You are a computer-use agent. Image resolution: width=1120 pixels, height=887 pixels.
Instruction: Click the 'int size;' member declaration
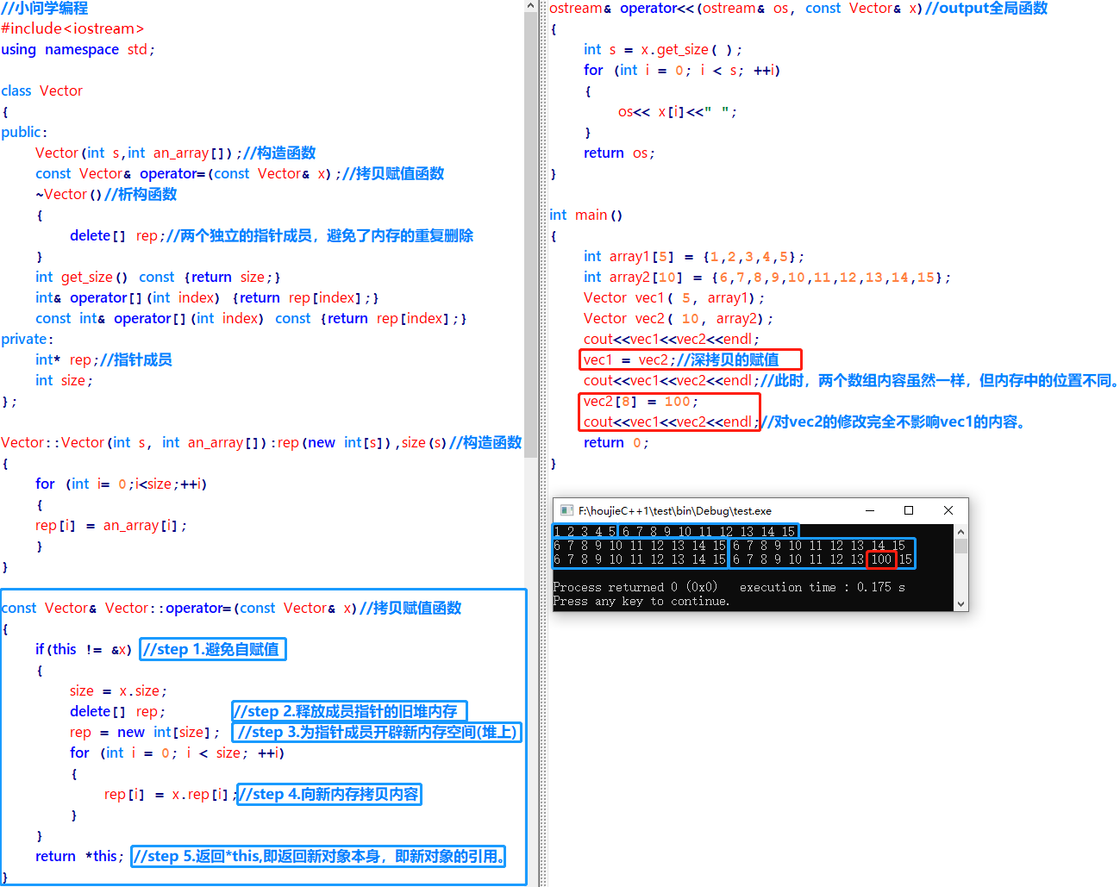tap(64, 380)
